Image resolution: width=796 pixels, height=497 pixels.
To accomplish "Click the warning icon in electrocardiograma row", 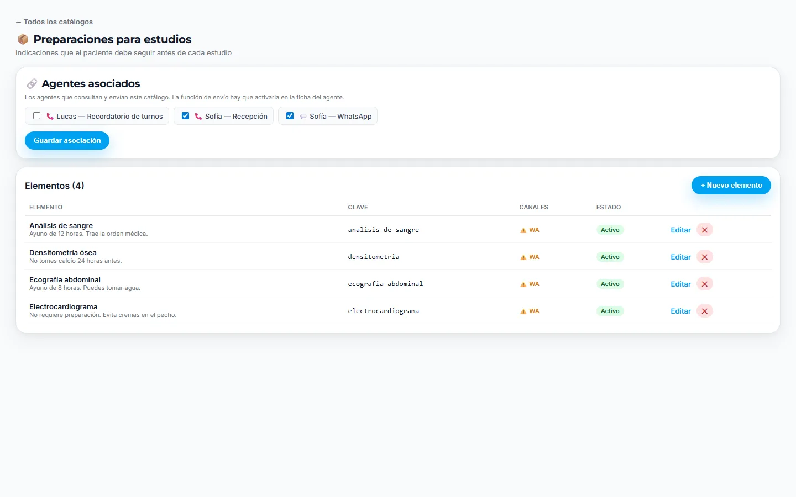I will click(523, 311).
